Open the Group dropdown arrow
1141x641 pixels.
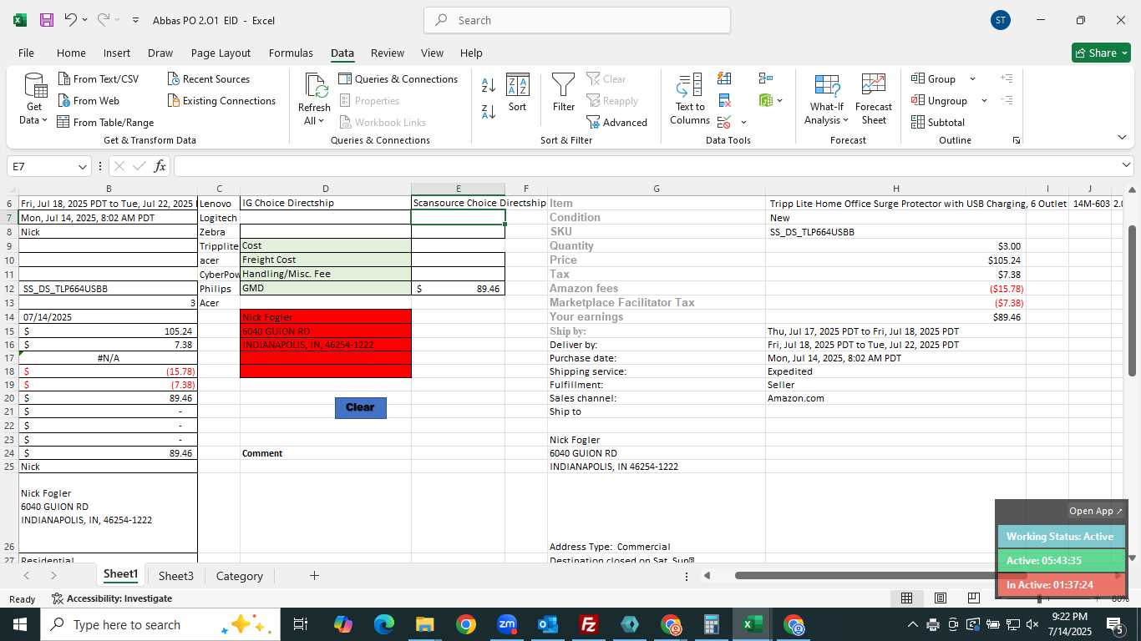point(972,78)
